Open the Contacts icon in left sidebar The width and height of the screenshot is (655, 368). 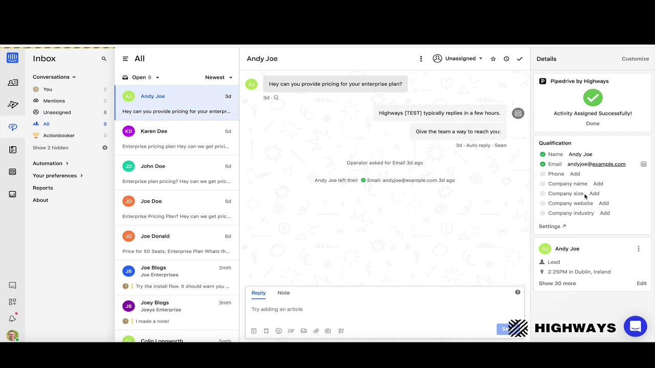click(x=13, y=83)
